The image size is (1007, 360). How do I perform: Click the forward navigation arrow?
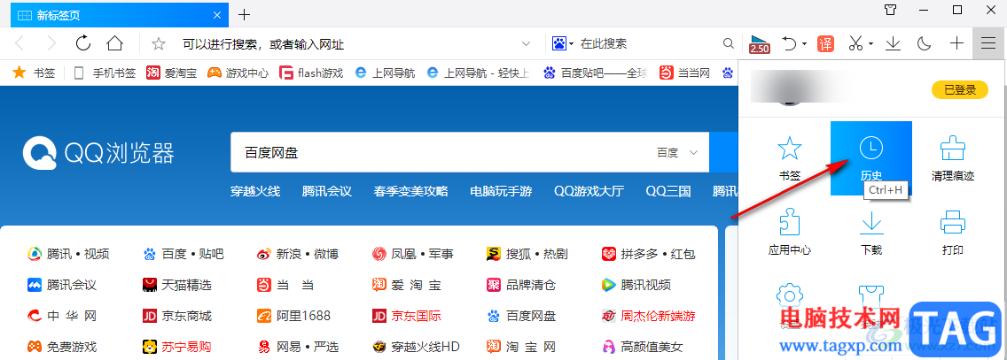click(x=51, y=43)
